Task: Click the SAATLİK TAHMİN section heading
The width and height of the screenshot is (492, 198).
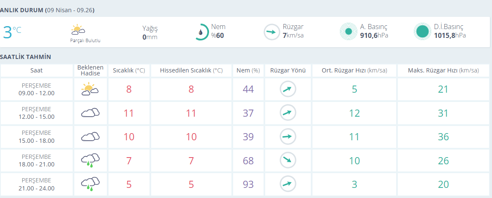Action: click(26, 56)
